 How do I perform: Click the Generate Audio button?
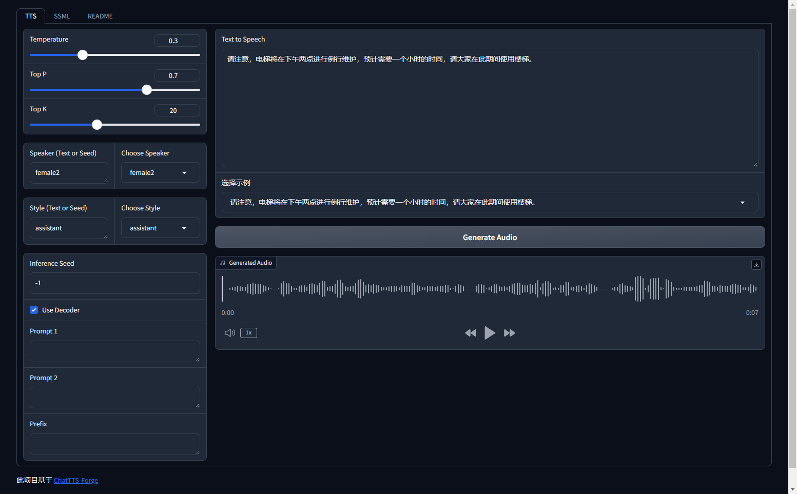coord(490,238)
